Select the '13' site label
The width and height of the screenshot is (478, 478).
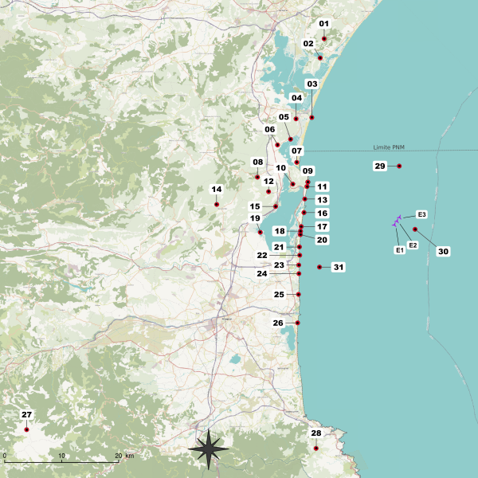[322, 200]
